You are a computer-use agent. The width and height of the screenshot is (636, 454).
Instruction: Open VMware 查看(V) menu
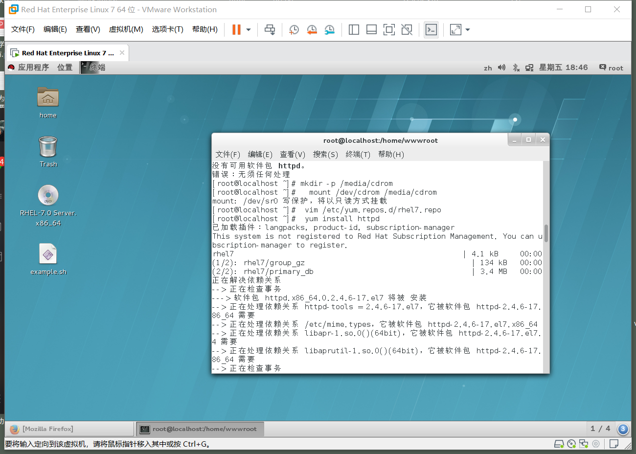coord(88,29)
